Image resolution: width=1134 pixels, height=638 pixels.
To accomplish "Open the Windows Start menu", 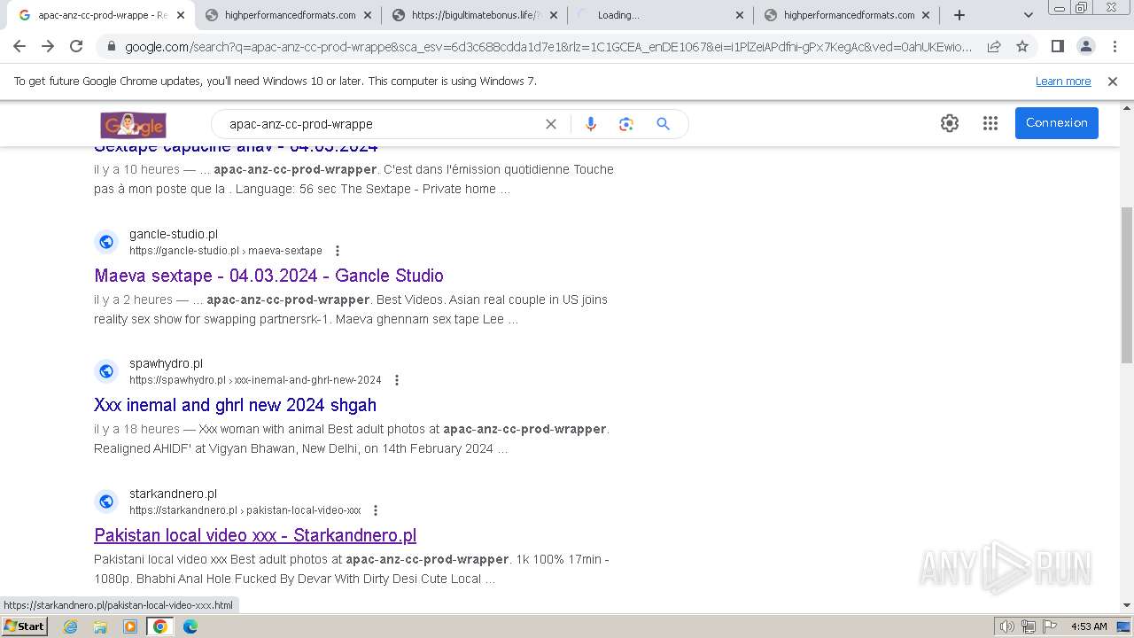I will (x=25, y=626).
